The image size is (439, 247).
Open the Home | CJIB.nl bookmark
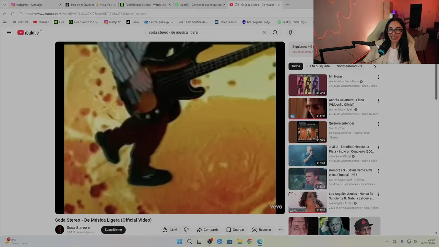pyautogui.click(x=226, y=22)
